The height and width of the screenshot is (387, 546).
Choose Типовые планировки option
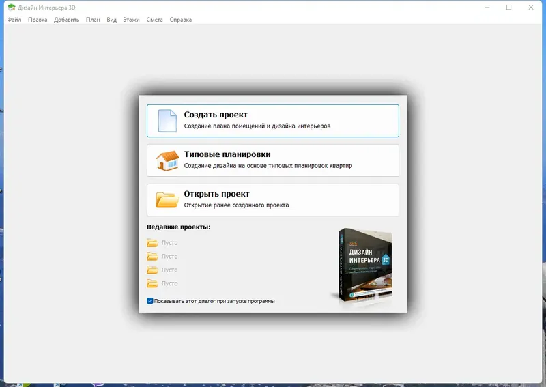(x=272, y=160)
